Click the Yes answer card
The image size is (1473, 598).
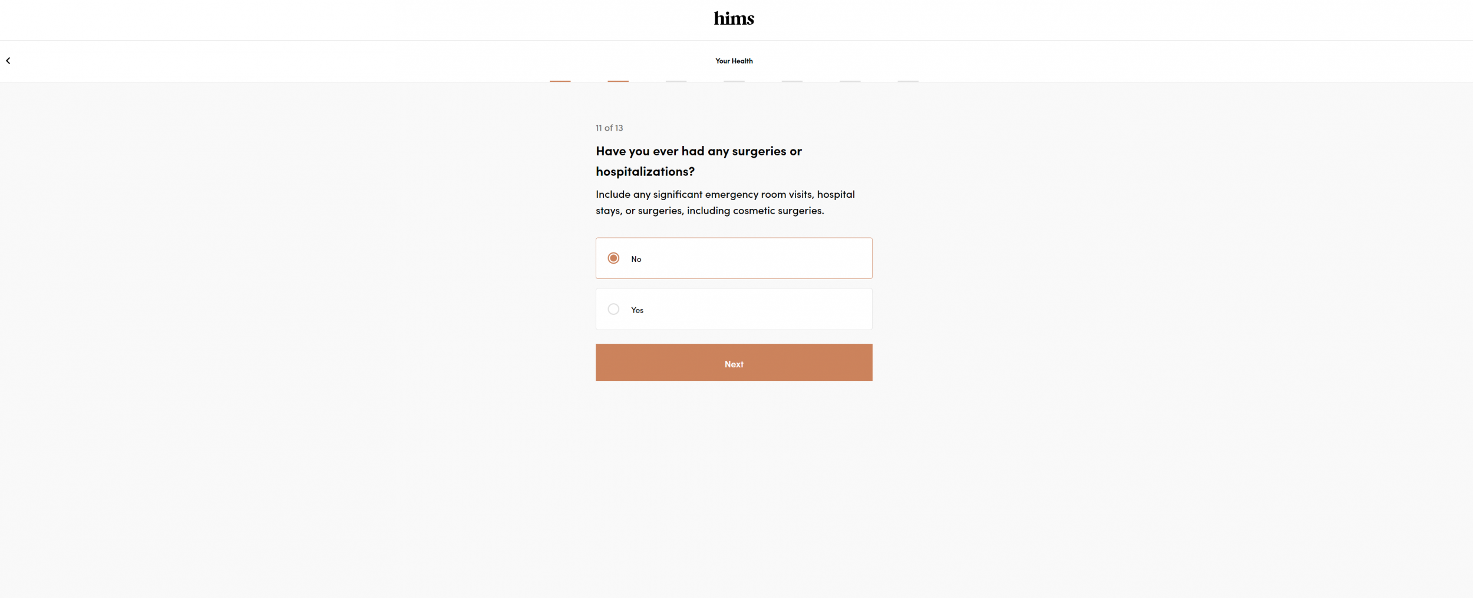point(734,308)
